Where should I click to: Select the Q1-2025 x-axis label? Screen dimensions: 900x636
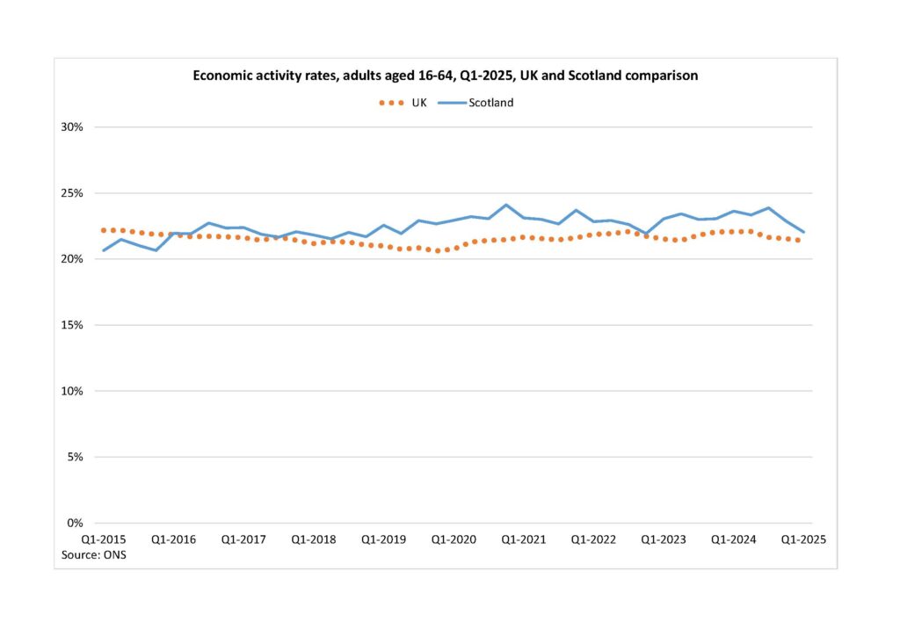[804, 539]
